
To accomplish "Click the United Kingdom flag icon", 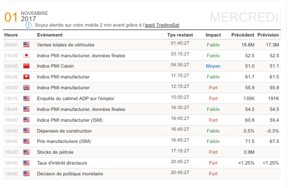I will [26, 88].
